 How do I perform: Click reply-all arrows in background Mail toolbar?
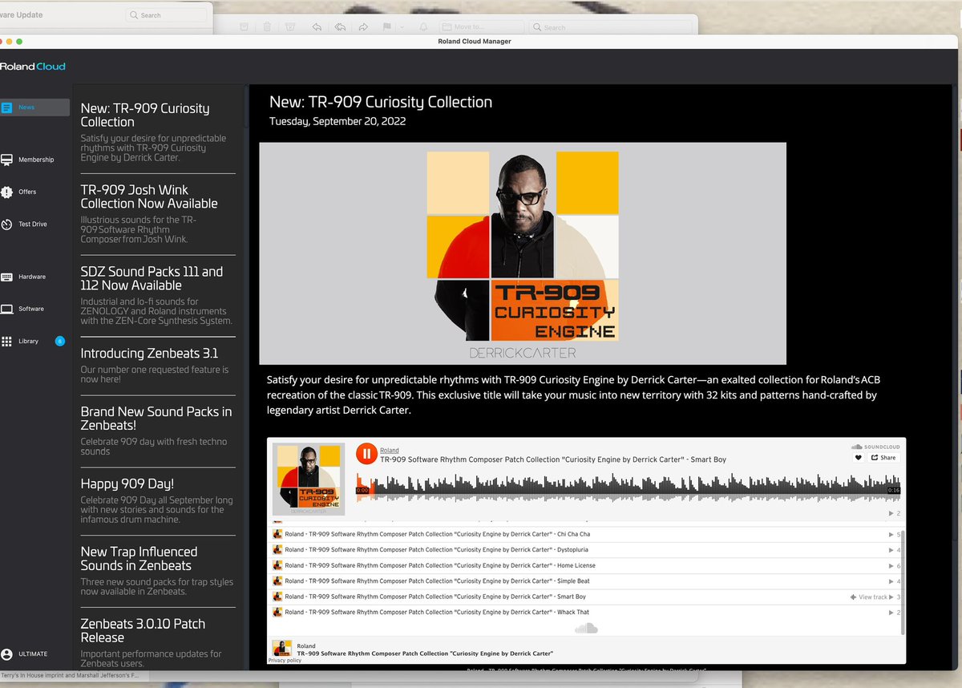pos(340,27)
